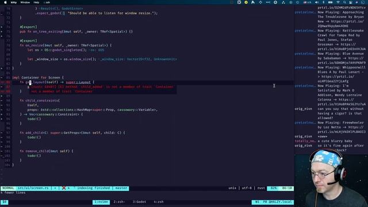
Task: Click 'Vec<cassowary::Constraint>' return type
Action: pos(54,114)
